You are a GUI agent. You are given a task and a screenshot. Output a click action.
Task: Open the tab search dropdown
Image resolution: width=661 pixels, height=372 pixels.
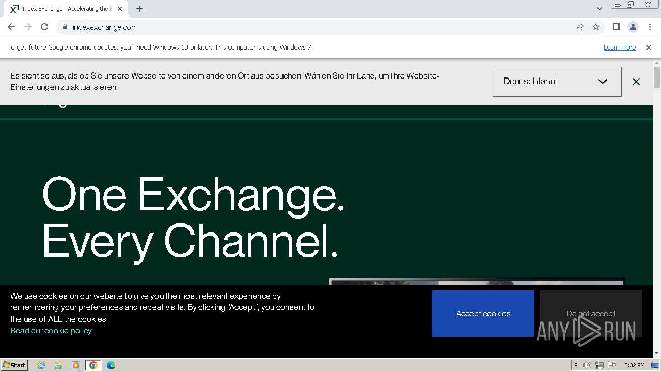click(599, 9)
